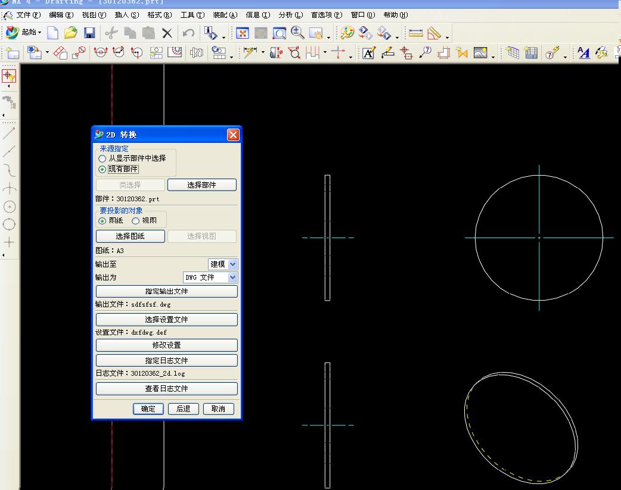Expand the DWG 文件 output format dropdown
Viewport: 621px width, 490px height.
pyautogui.click(x=232, y=277)
